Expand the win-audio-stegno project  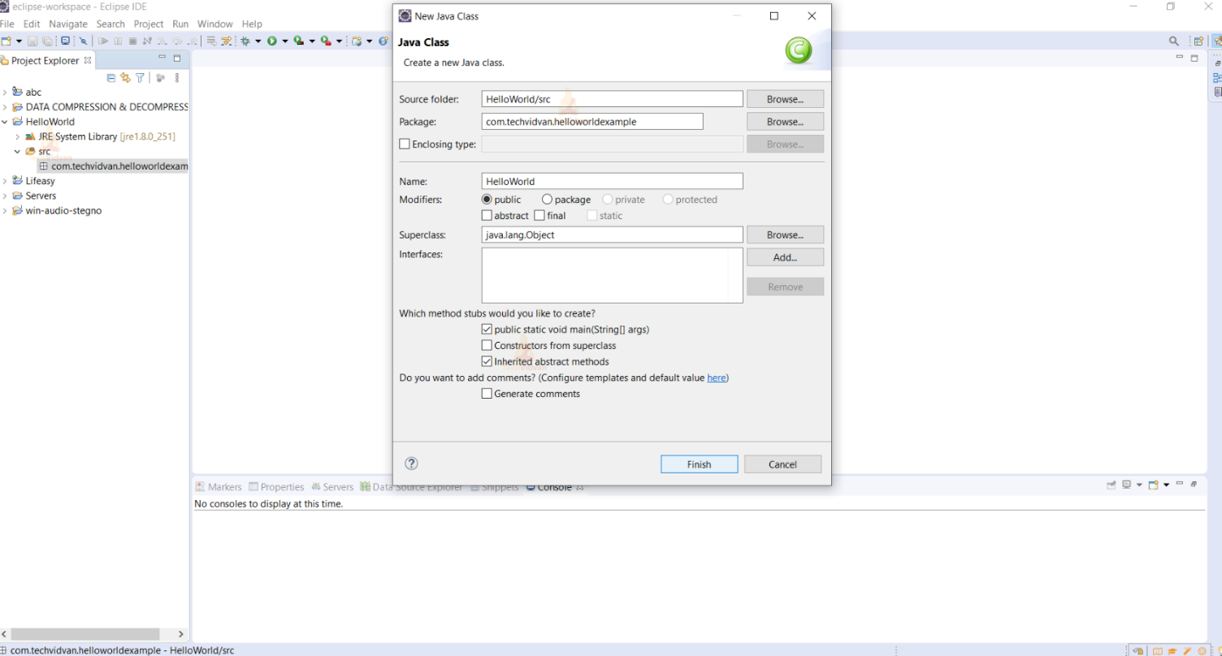click(5, 210)
